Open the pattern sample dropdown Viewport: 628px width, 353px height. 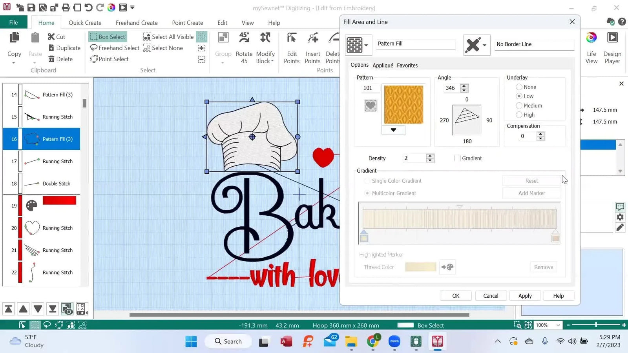tap(393, 130)
